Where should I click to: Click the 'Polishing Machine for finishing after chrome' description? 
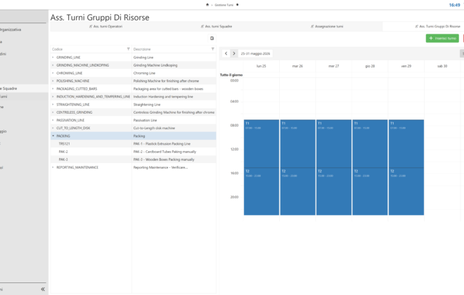pos(166,81)
